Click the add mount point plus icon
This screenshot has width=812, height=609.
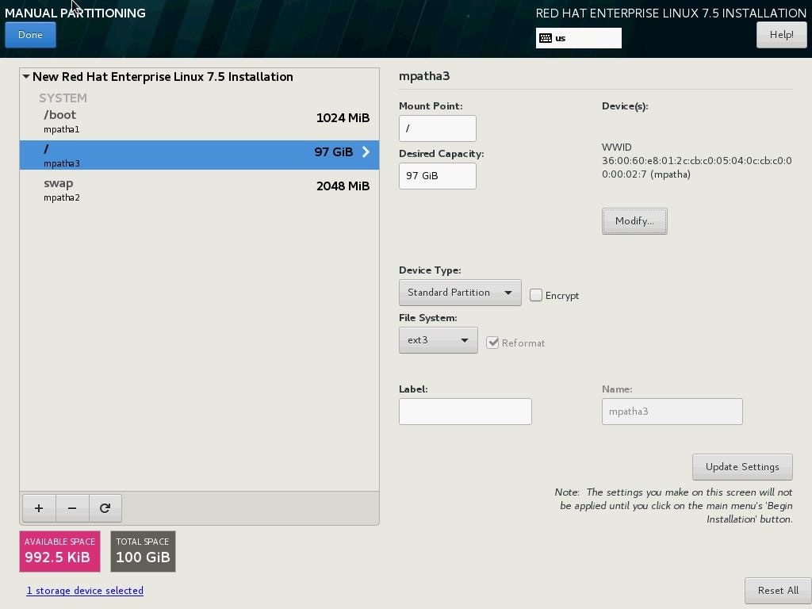tap(39, 508)
